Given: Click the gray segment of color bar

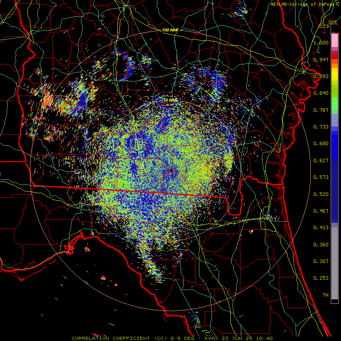Looking at the screenshot, I should tap(335, 263).
